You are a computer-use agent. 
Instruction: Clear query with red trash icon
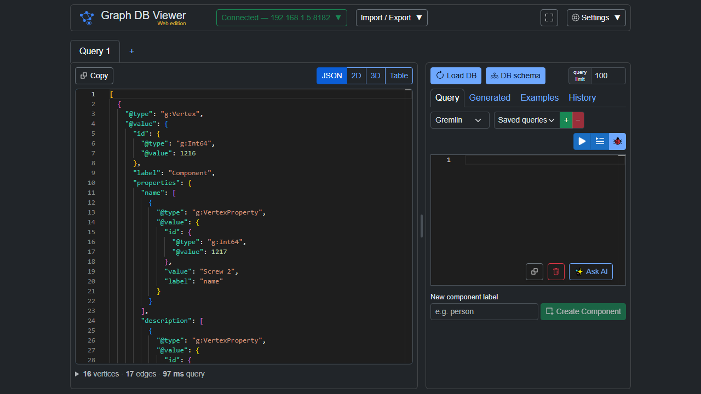[556, 271]
